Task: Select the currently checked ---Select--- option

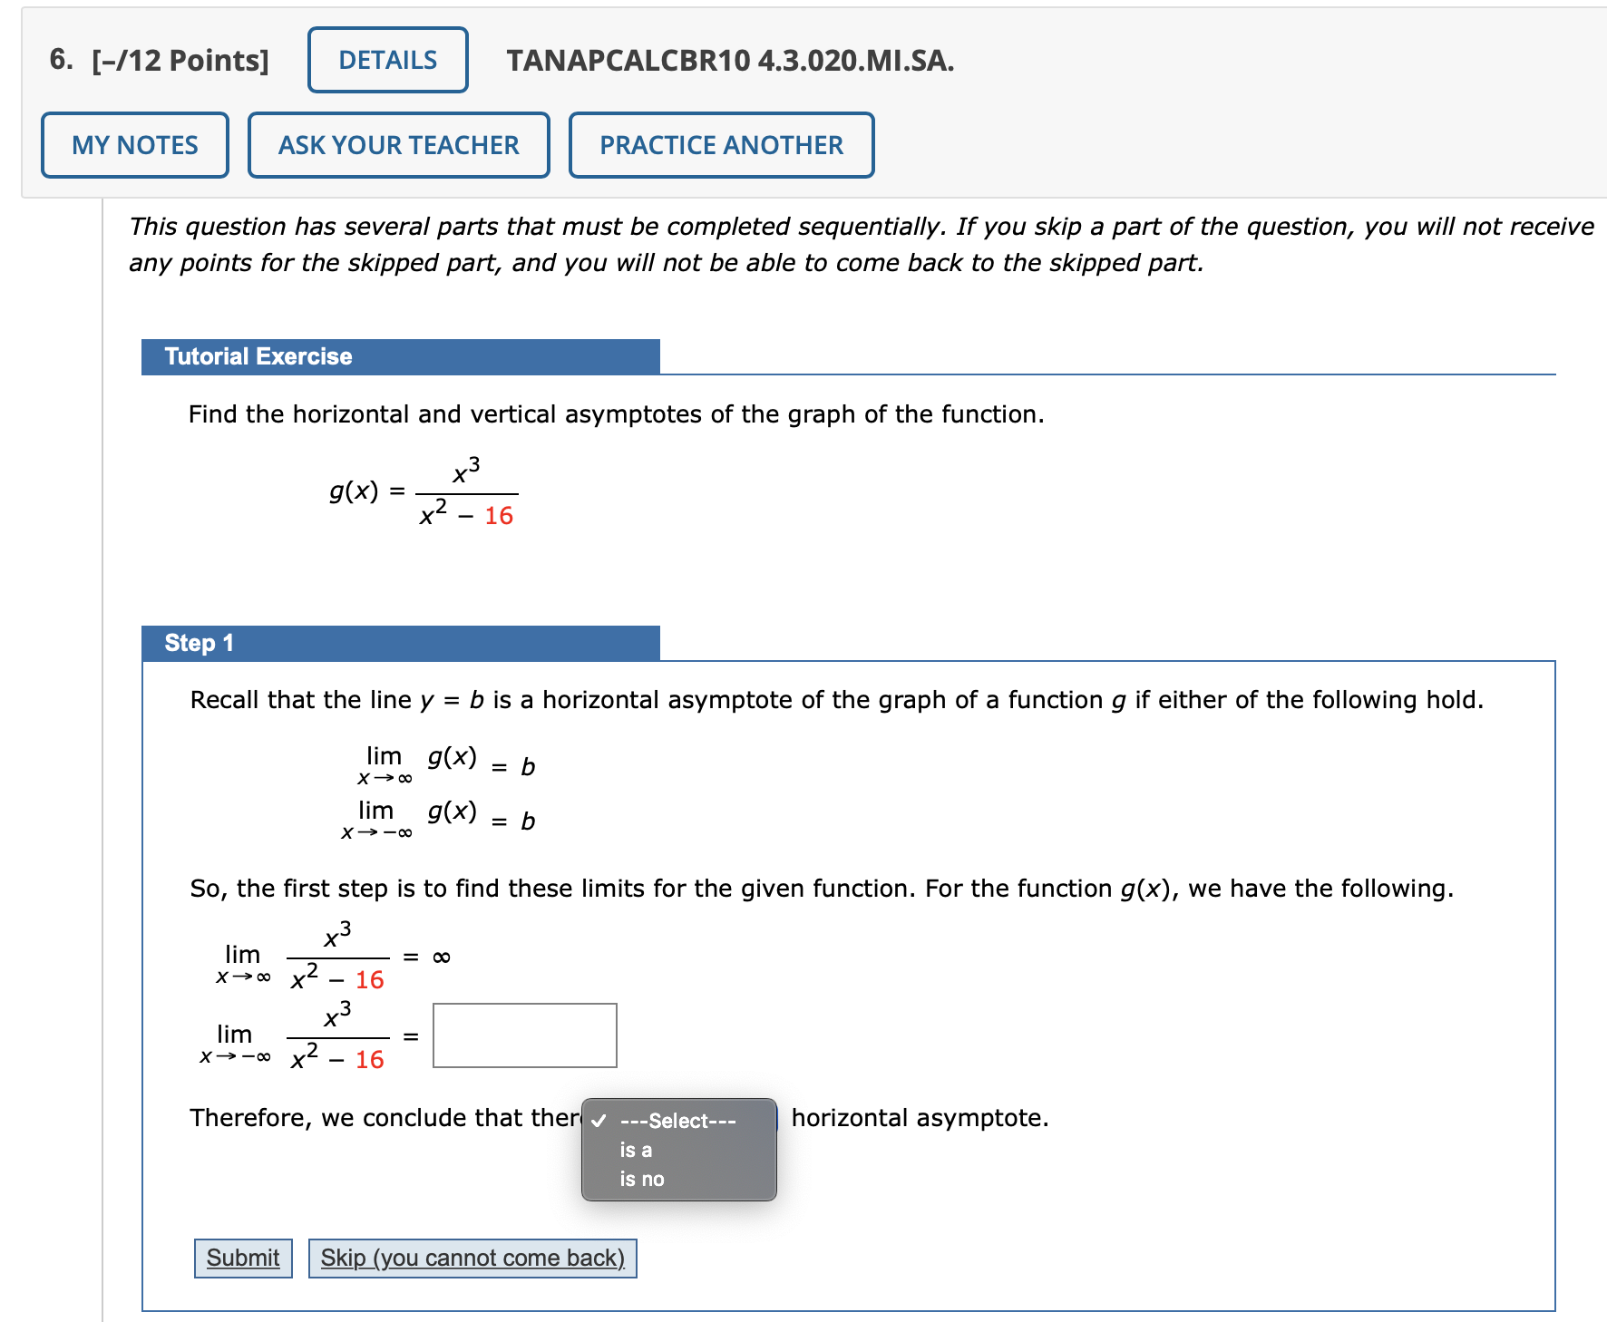Action: (x=678, y=1121)
